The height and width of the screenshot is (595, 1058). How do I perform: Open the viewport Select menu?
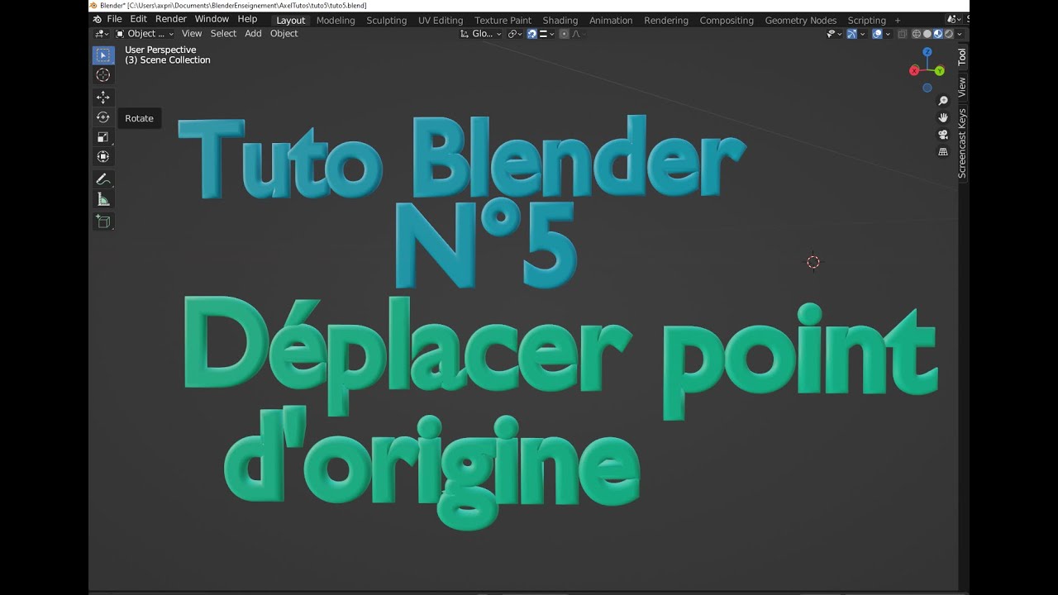point(223,34)
